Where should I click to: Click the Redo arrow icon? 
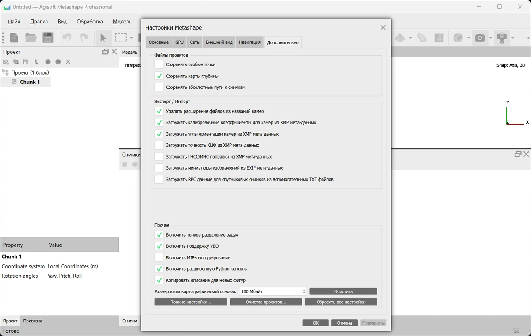[84, 38]
